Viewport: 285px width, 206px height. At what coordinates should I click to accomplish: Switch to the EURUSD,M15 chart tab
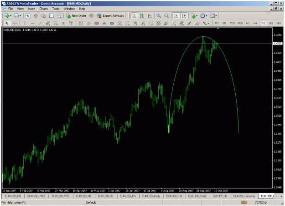coord(36,196)
